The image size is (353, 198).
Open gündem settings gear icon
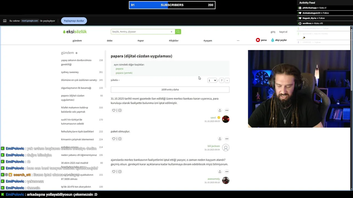[76, 53]
